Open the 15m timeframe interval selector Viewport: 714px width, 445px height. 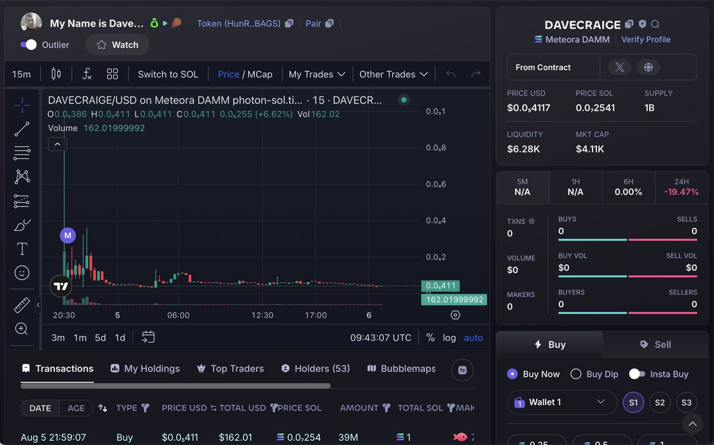[21, 74]
